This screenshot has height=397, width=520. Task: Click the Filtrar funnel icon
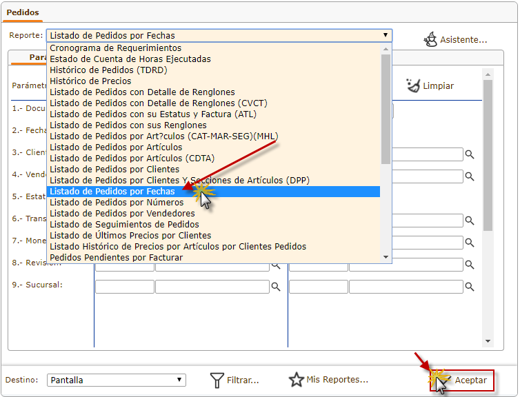click(217, 380)
